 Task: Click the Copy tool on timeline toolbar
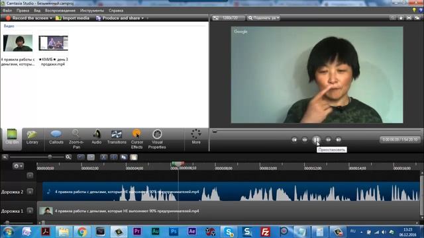(124, 157)
